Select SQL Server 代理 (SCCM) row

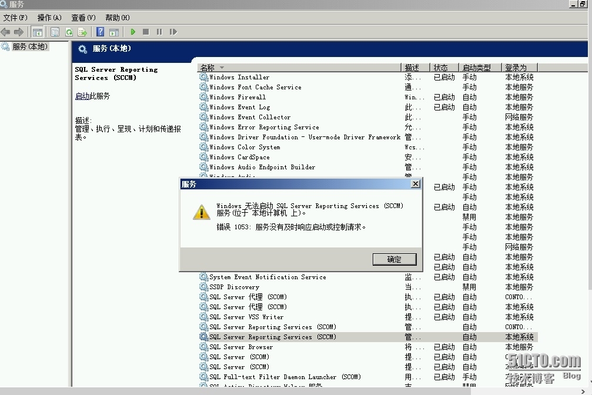(x=368, y=307)
